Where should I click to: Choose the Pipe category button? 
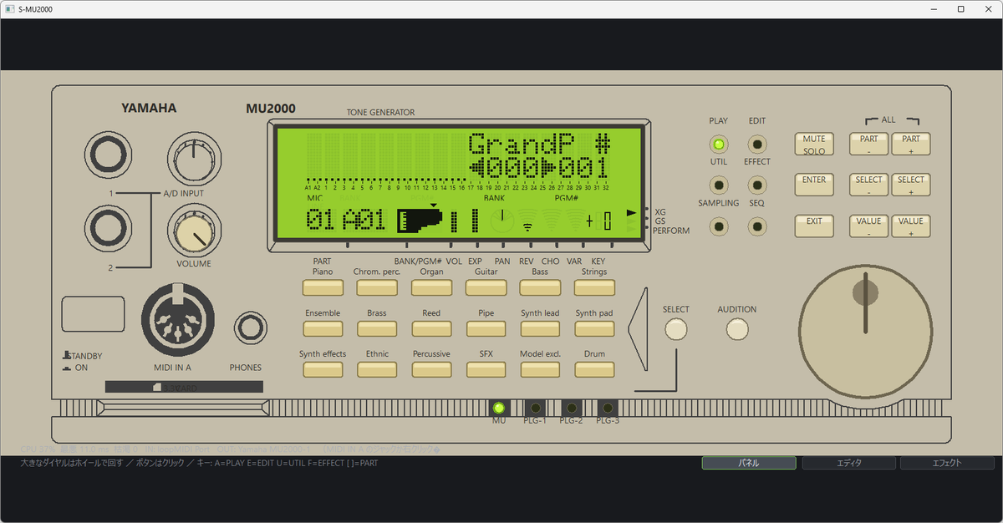pos(486,328)
